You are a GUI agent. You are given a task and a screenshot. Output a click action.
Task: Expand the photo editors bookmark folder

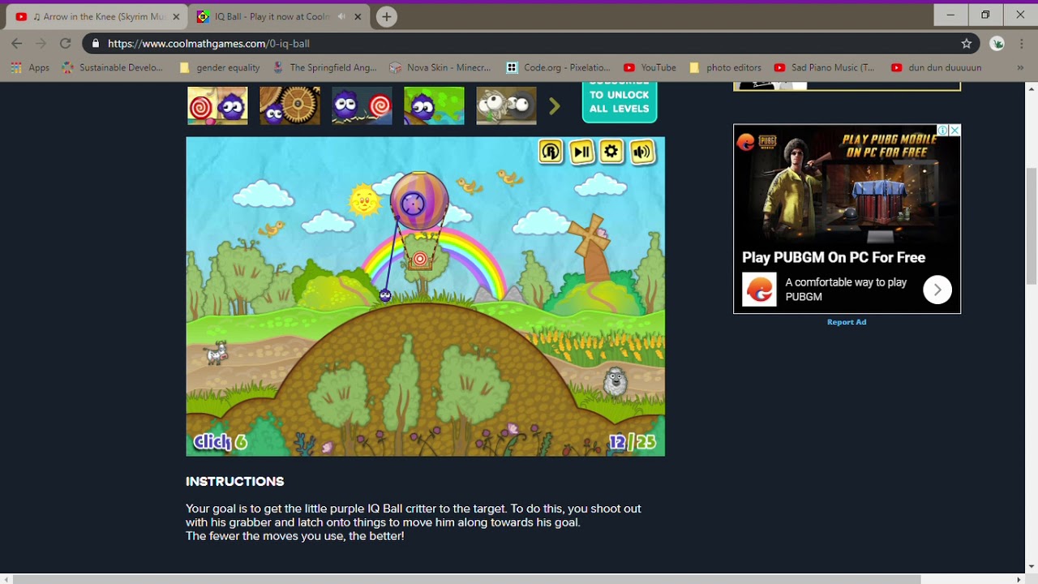(725, 68)
